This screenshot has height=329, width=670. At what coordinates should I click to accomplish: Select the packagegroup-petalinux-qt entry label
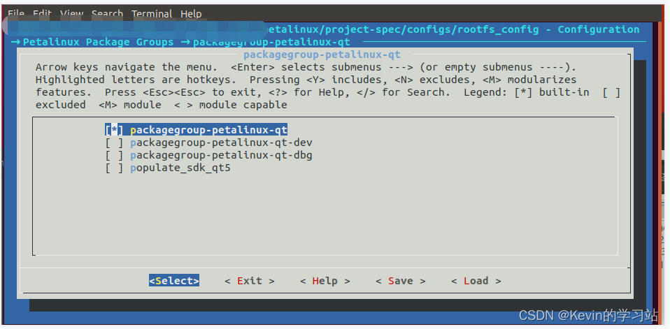209,130
